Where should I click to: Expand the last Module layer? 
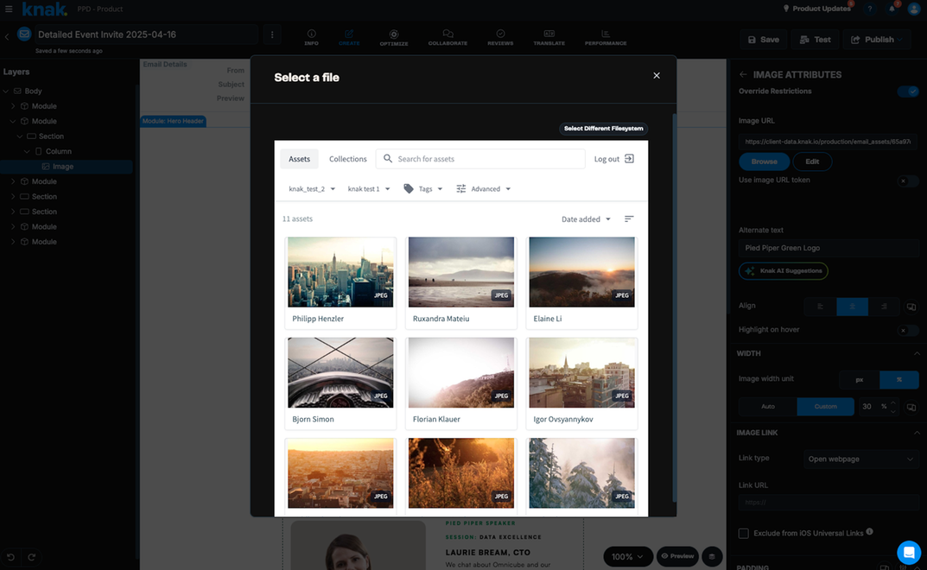(x=13, y=242)
